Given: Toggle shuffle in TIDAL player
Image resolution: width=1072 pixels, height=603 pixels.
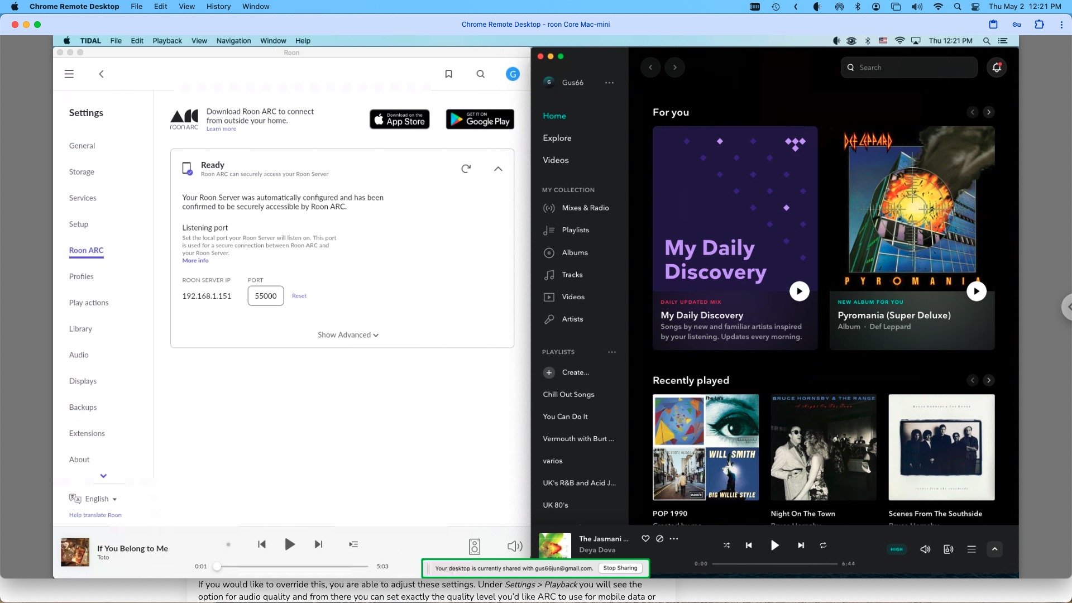Looking at the screenshot, I should point(726,545).
